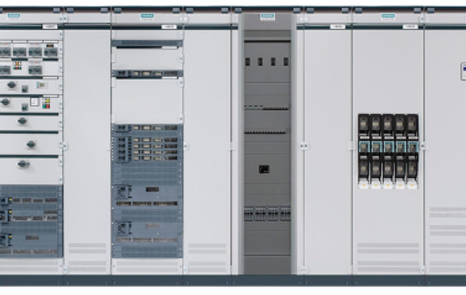Click the five-unit black fuse switch block
466x295 pixels.
pyautogui.click(x=388, y=151)
